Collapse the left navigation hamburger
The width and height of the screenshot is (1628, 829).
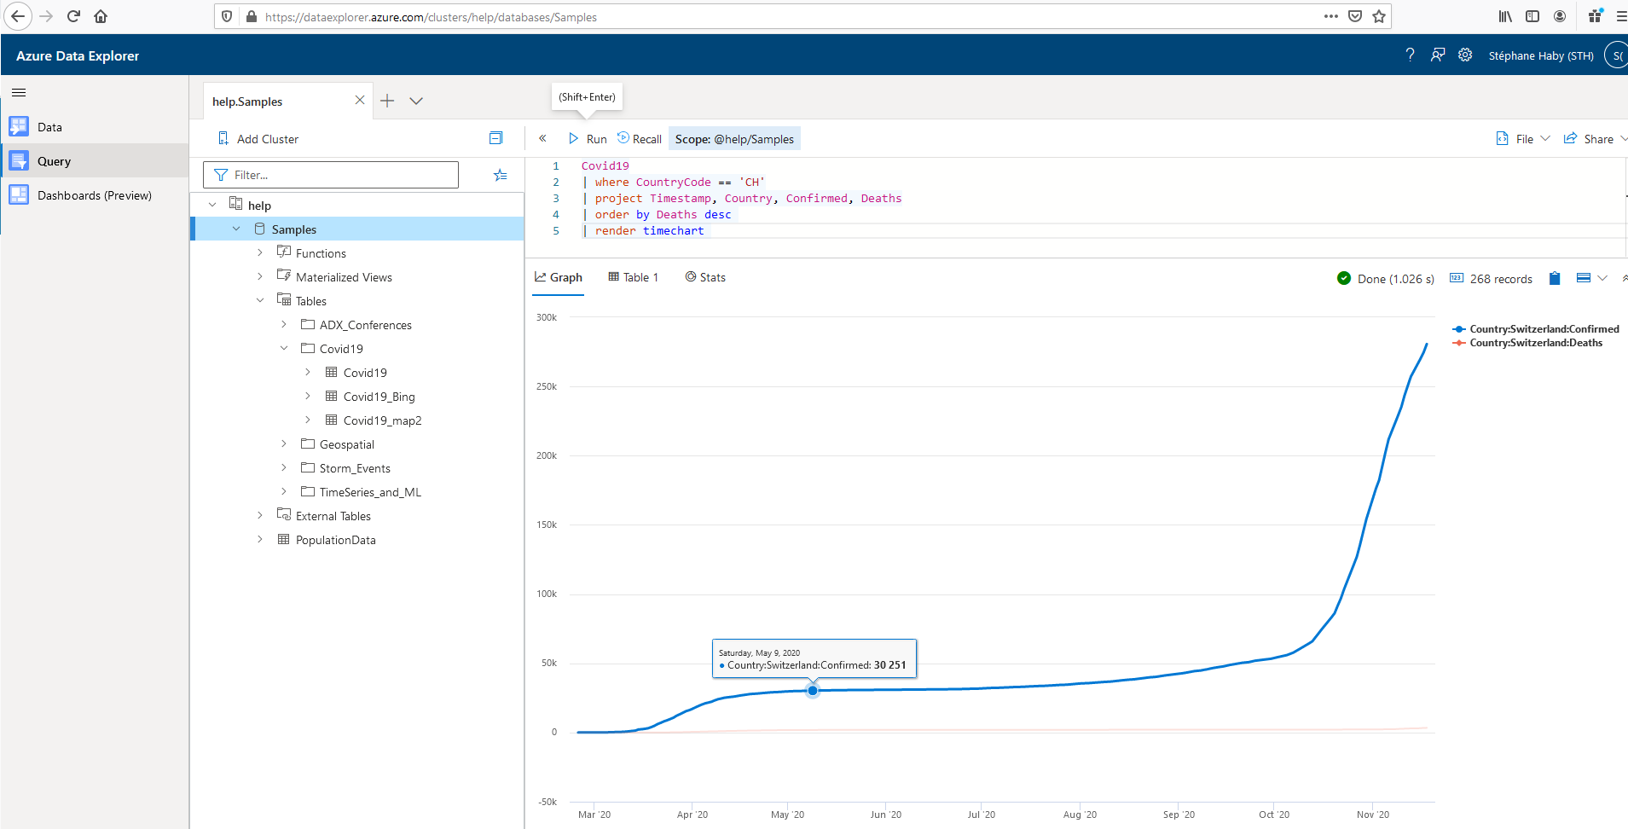click(19, 92)
